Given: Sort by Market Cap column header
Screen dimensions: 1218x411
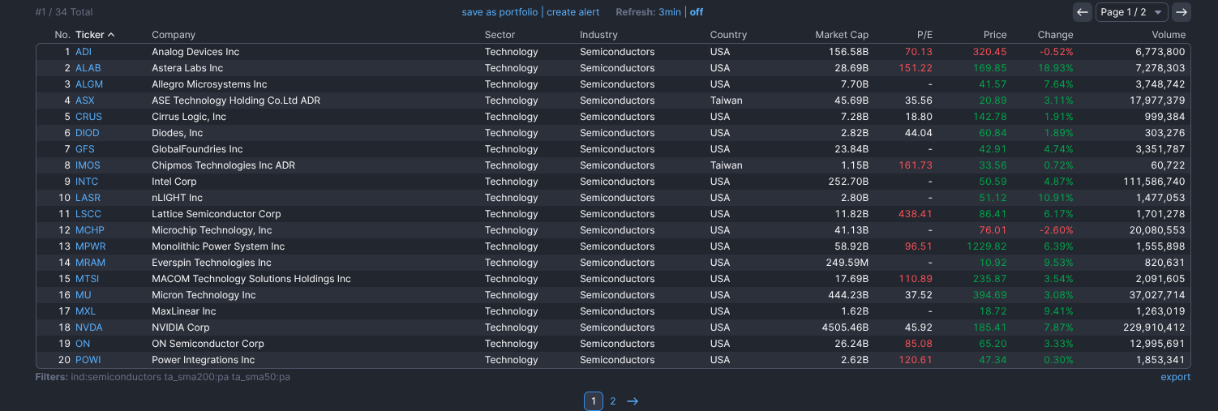Looking at the screenshot, I should 842,35.
